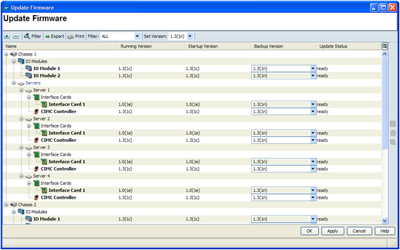Click the expand all plus icon in toolbar

7,36
